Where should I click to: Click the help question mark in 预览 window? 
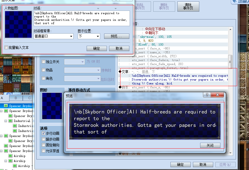click(x=207, y=95)
